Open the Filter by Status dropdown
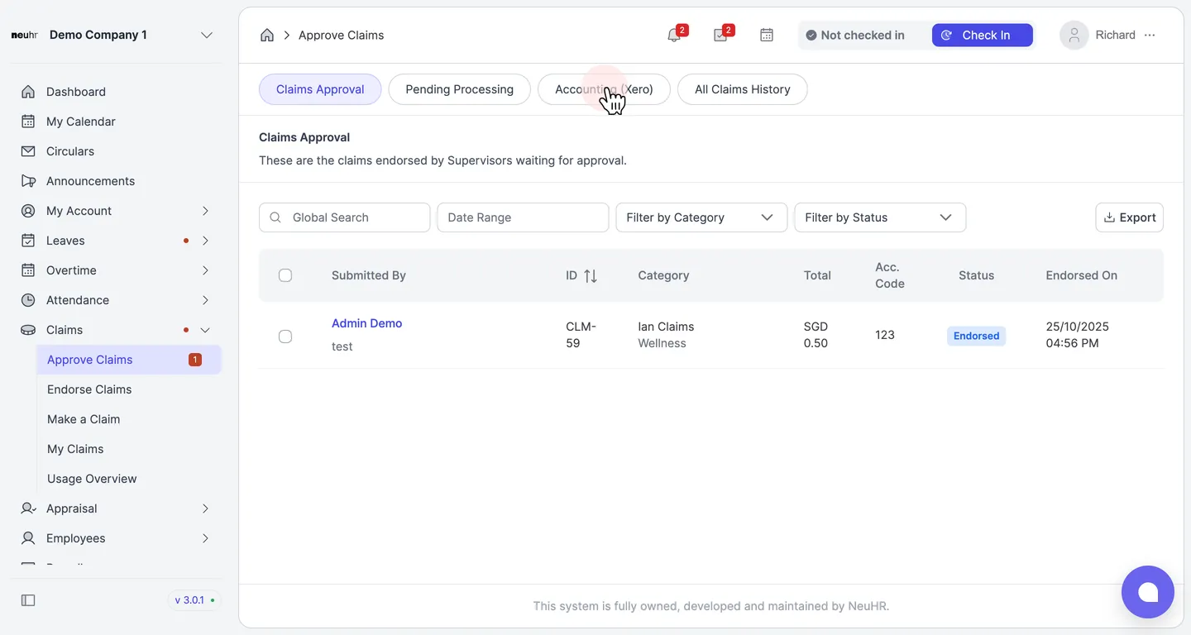The width and height of the screenshot is (1191, 635). point(880,217)
